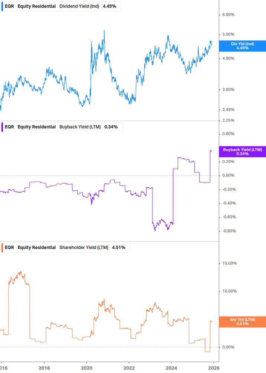Select the purple Buyback Yield (LTM) 0.34% axis tag
The width and height of the screenshot is (266, 373).
[x=243, y=152]
